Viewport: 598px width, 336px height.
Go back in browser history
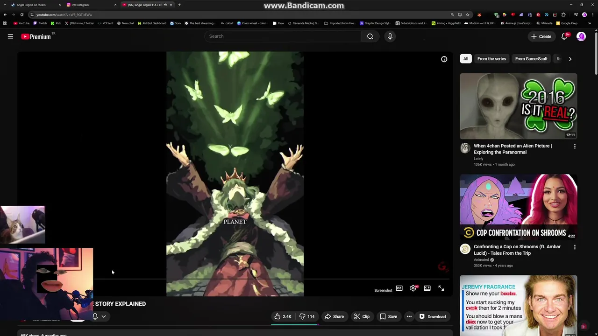click(x=5, y=14)
